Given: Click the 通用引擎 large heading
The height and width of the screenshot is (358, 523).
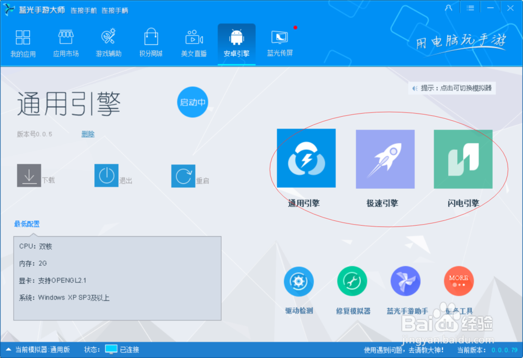Looking at the screenshot, I should click(x=69, y=104).
